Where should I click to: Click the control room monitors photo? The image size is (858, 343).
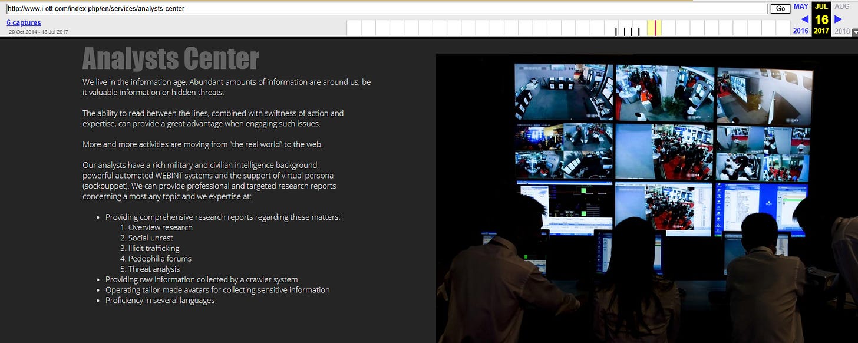647,198
